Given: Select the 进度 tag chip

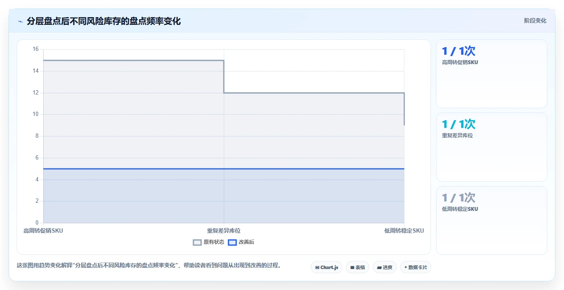Looking at the screenshot, I should pyautogui.click(x=385, y=267).
